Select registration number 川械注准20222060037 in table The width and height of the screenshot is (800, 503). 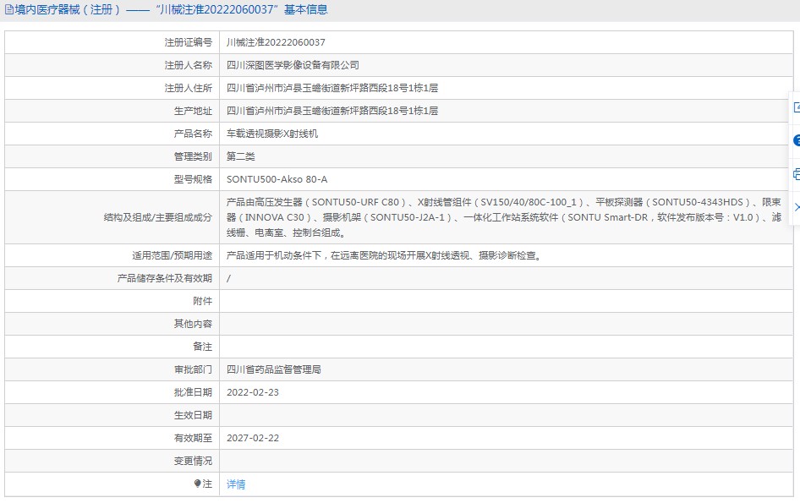point(276,42)
